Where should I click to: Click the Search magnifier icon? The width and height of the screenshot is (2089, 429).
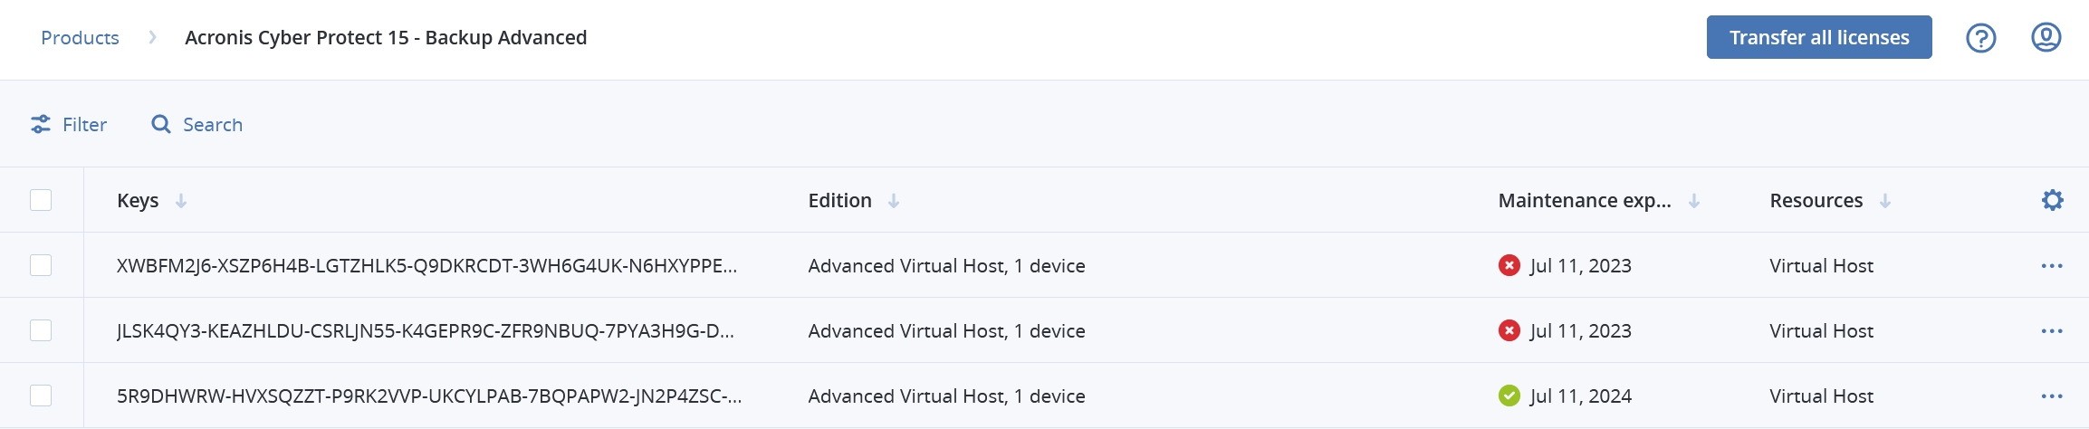(161, 125)
